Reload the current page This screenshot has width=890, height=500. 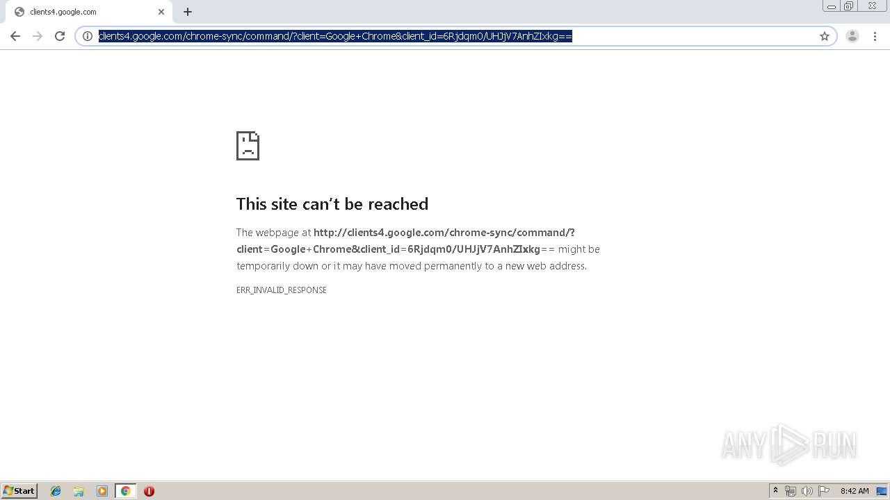[x=60, y=36]
